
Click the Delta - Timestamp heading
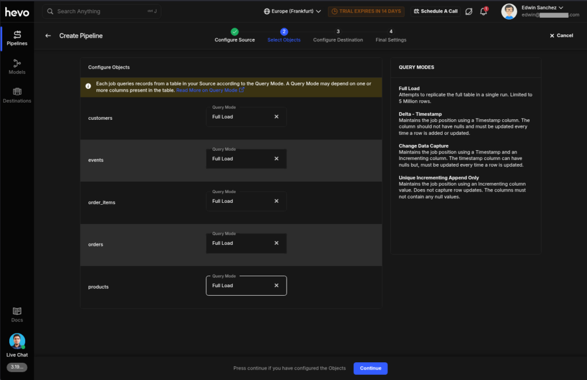click(420, 114)
